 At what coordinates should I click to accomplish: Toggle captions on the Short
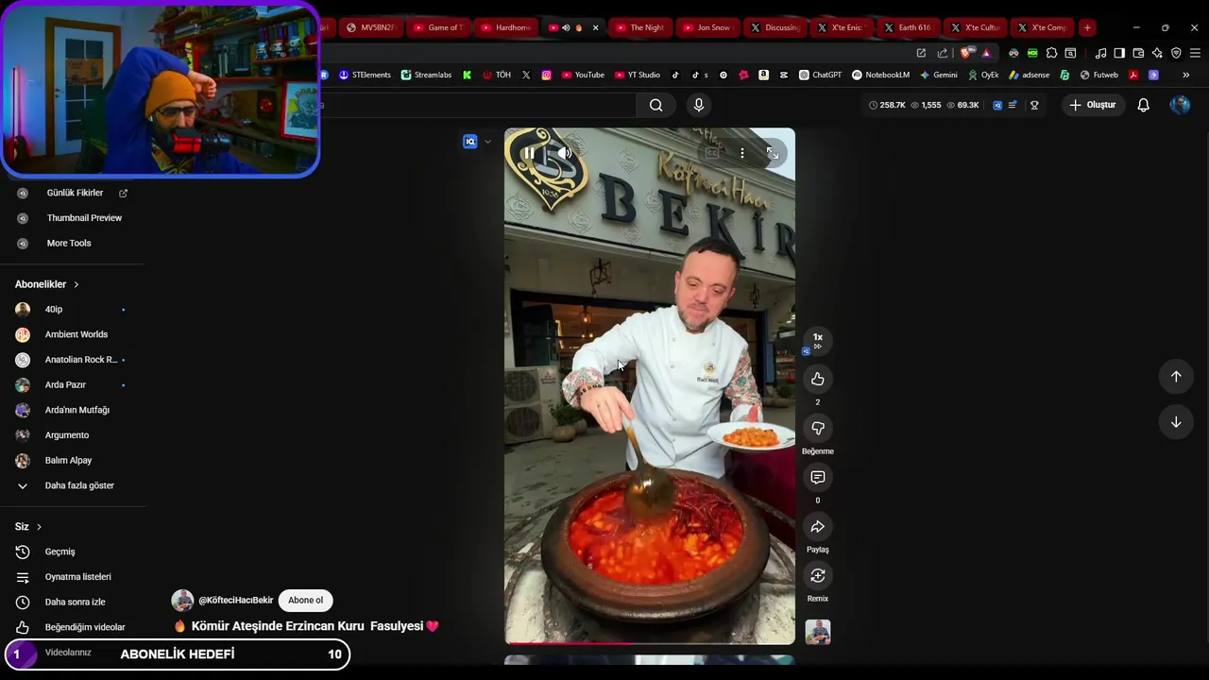pyautogui.click(x=712, y=153)
